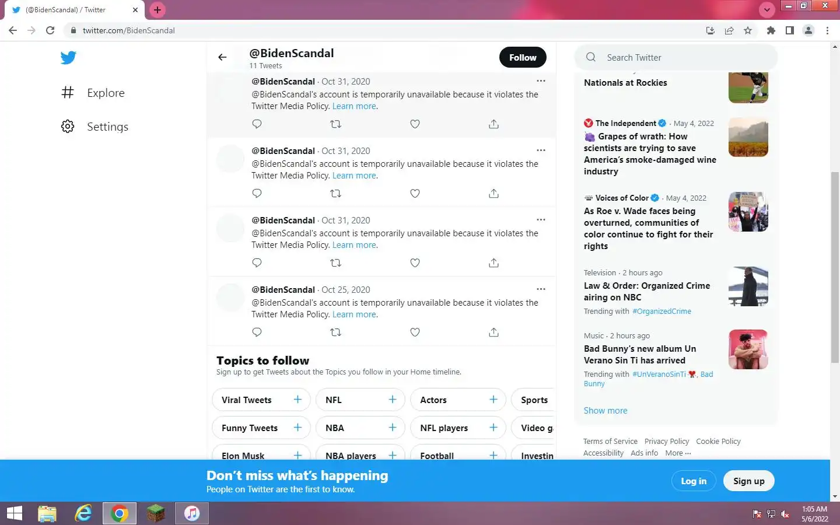
Task: Open Settings from the sidebar
Action: pos(95,127)
